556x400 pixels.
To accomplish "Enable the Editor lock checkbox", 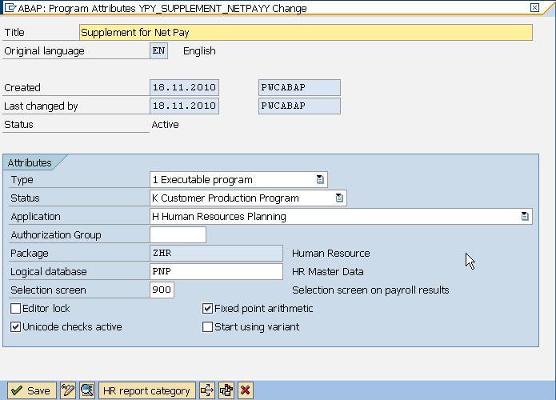I will pos(16,308).
